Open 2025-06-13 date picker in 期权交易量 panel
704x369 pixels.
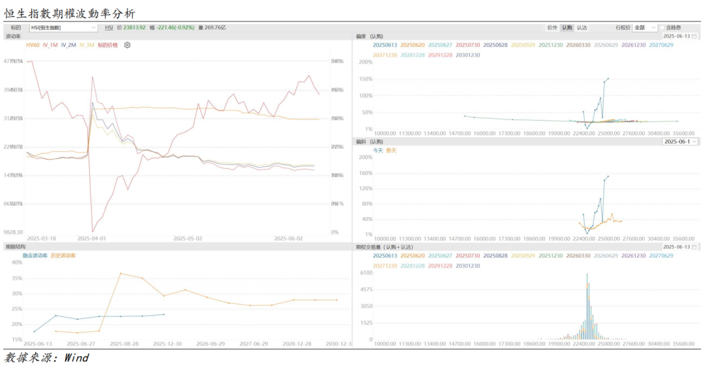pos(680,247)
